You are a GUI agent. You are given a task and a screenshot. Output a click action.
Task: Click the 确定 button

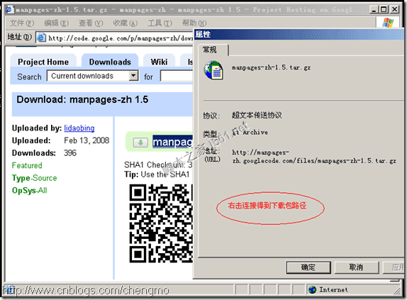[308, 267]
